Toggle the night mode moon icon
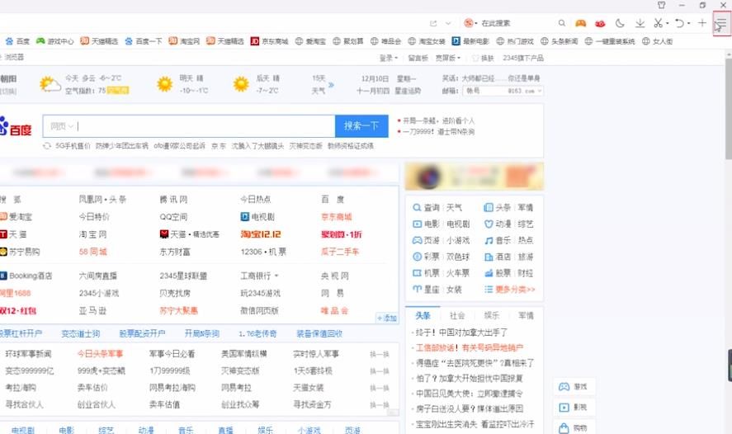Image resolution: width=732 pixels, height=434 pixels. tap(620, 23)
